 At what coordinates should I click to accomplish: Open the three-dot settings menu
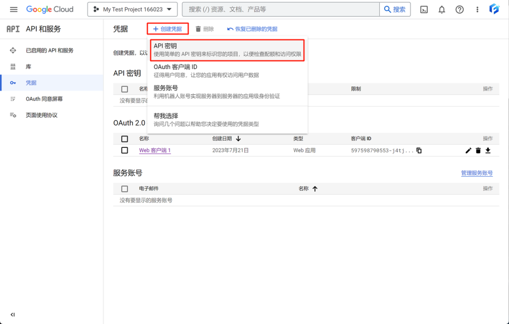pos(477,9)
